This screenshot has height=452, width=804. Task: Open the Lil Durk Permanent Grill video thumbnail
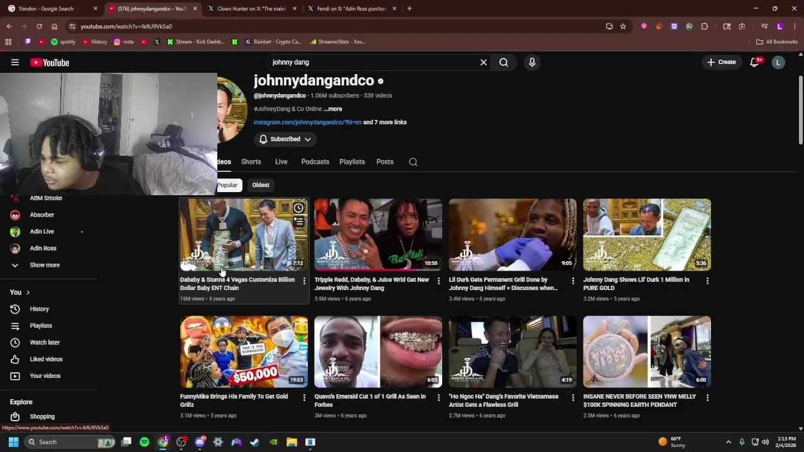[x=513, y=235]
